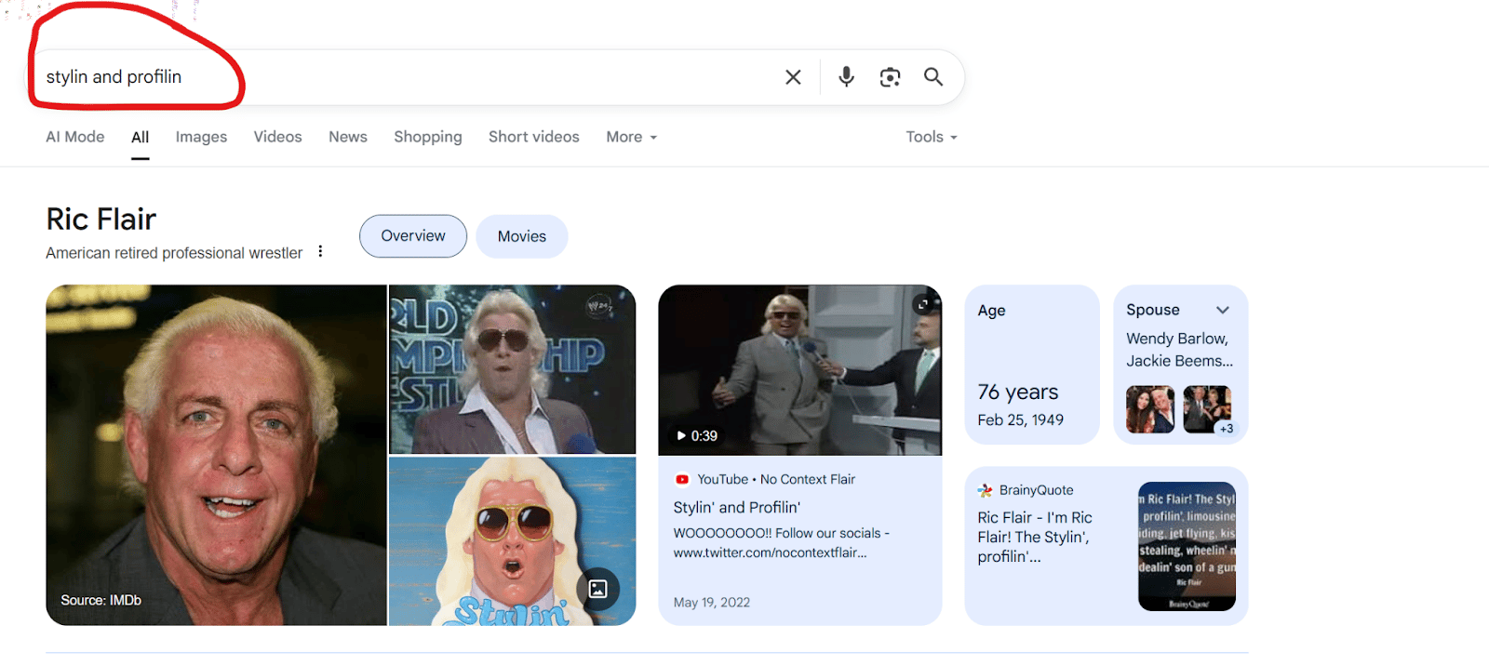Open the BrainyQuote Ric Flair quote link

pyautogui.click(x=1035, y=537)
